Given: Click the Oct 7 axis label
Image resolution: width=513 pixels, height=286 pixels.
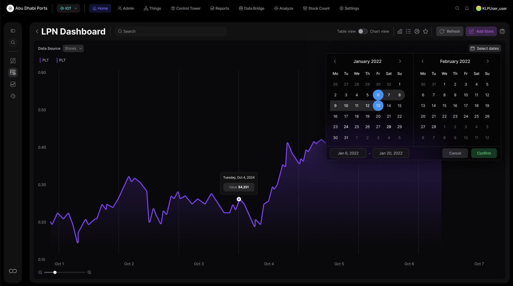Looking at the screenshot, I should [x=479, y=264].
